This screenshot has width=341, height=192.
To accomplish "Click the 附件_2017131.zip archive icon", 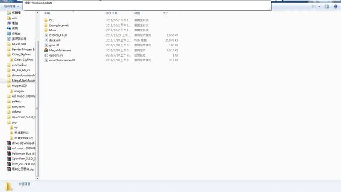I will (x=9, y=164).
